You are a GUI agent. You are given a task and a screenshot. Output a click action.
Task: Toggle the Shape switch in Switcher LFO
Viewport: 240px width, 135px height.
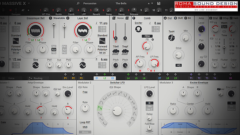(111, 87)
